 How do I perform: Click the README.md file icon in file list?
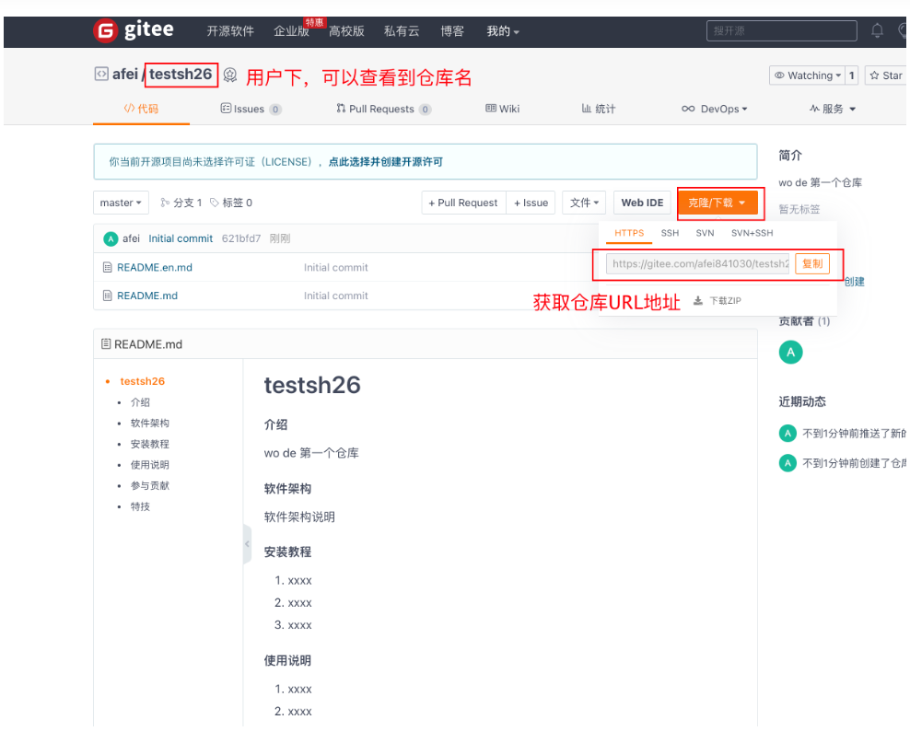[x=107, y=296]
